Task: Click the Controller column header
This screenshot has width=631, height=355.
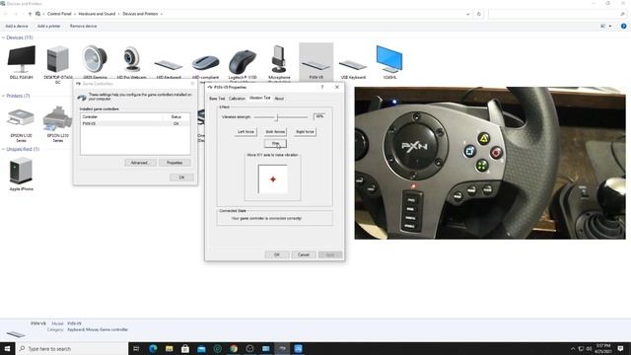Action: [x=120, y=116]
